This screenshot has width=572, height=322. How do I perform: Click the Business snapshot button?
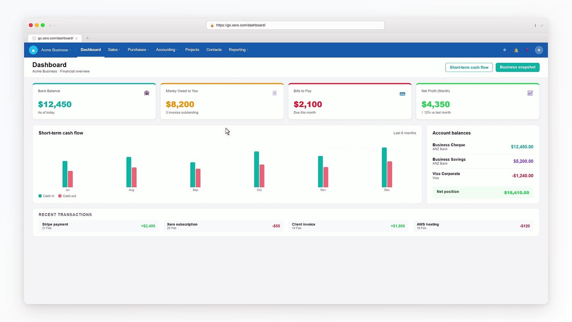pos(517,68)
